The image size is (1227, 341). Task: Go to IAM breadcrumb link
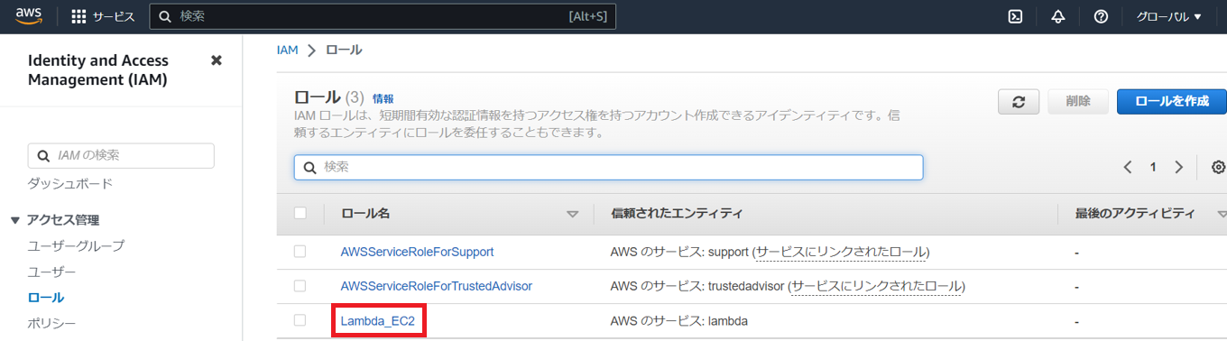pos(287,50)
